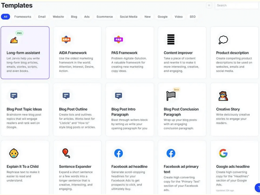This screenshot has height=195, width=260.
Task: Click the Search templates input field
Action: 236,5
